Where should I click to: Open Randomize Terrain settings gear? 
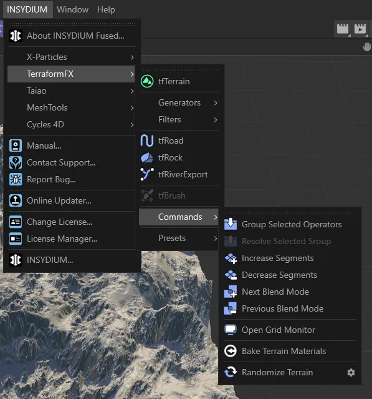(351, 373)
